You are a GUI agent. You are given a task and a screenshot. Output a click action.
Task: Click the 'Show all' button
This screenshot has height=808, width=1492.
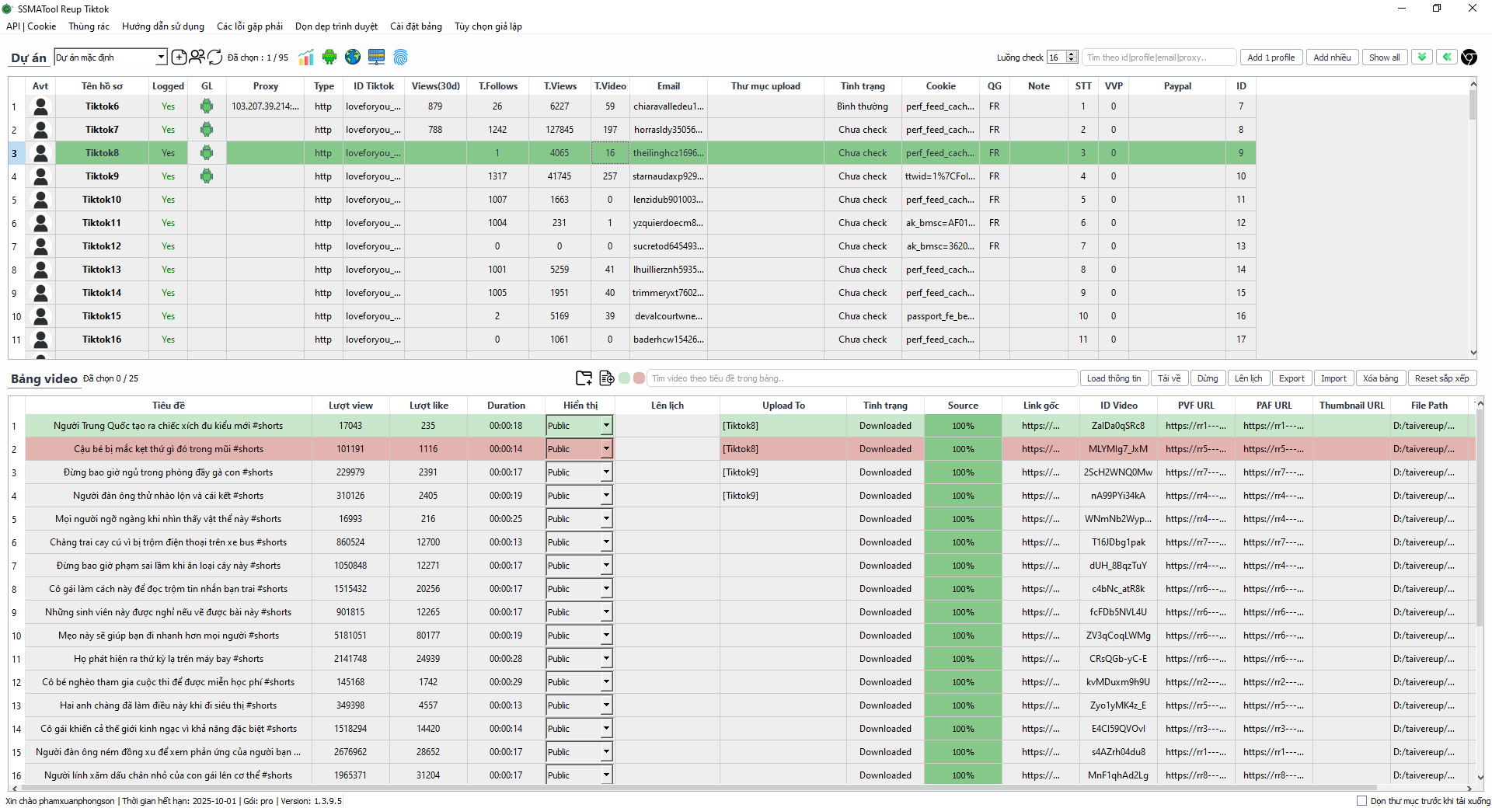(x=1384, y=57)
